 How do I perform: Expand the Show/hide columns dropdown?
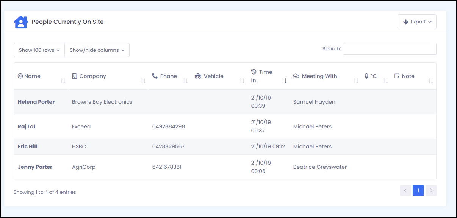pos(97,50)
